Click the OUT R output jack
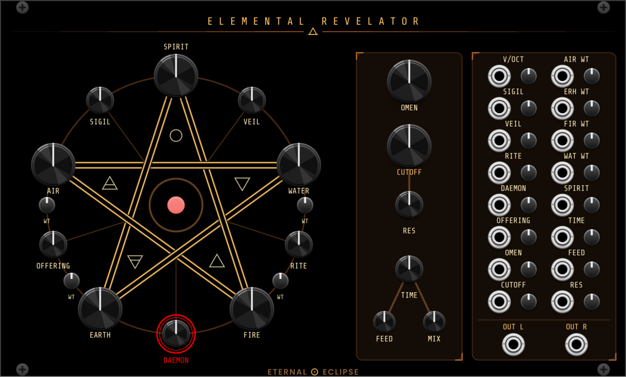The image size is (626, 377). point(576,344)
